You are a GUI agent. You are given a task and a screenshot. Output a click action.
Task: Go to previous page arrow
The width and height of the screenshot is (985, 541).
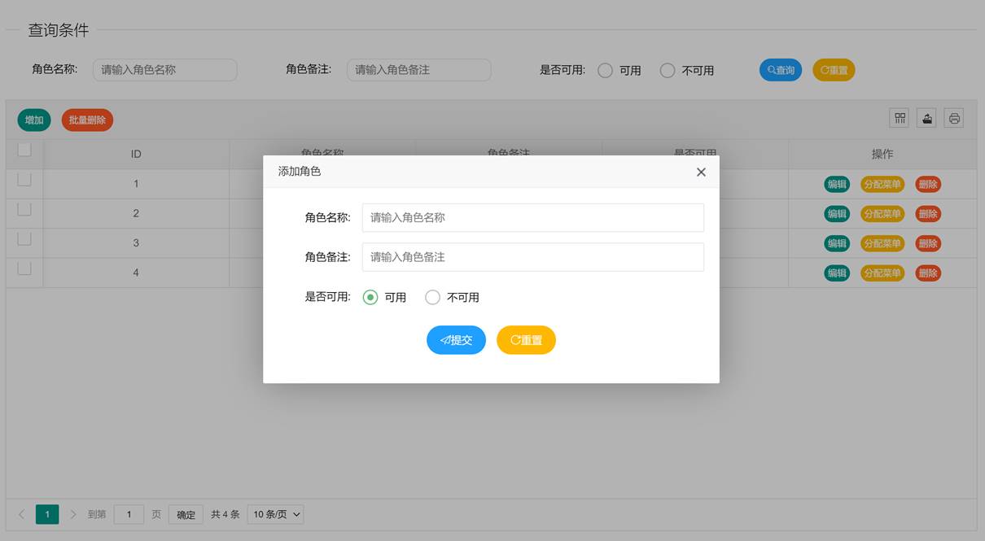click(x=21, y=514)
